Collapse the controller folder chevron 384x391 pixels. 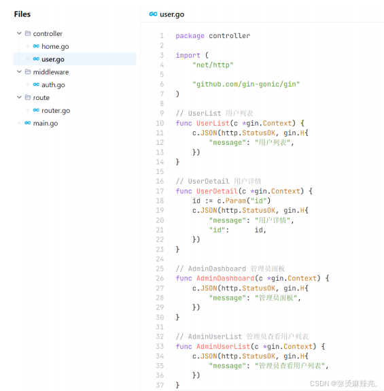click(x=19, y=33)
